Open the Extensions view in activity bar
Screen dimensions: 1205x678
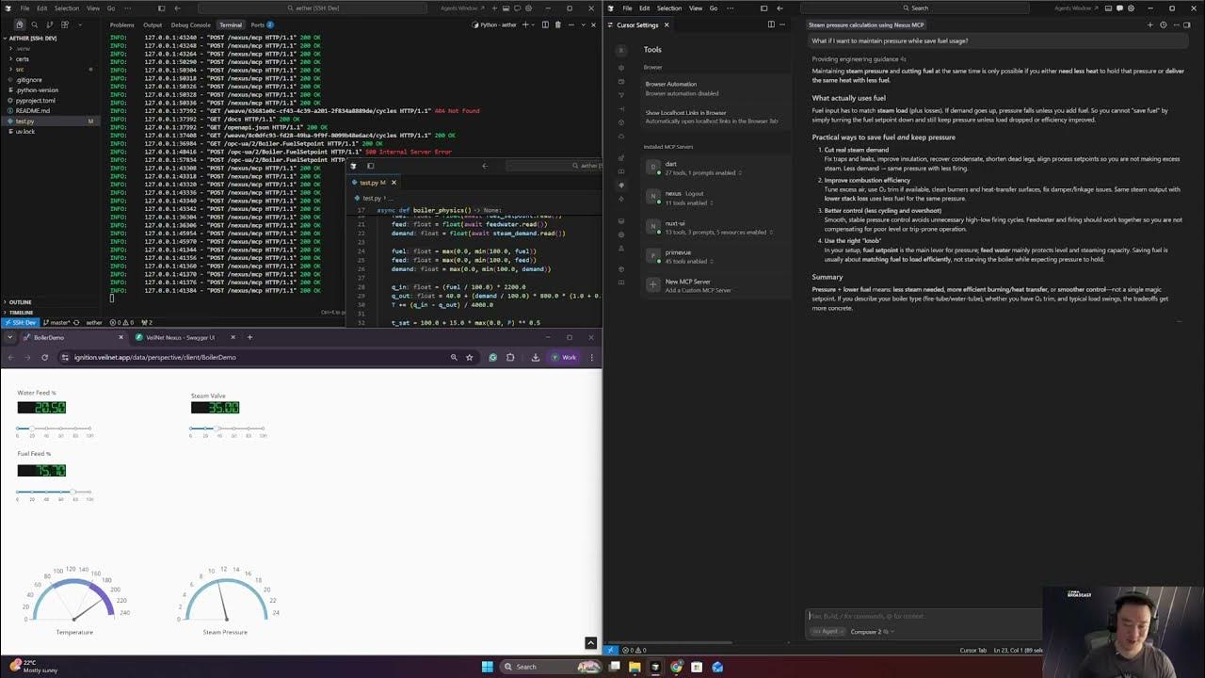[65, 24]
